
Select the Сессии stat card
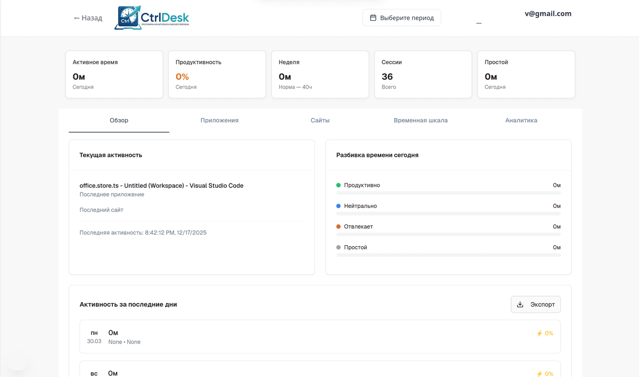click(x=423, y=74)
